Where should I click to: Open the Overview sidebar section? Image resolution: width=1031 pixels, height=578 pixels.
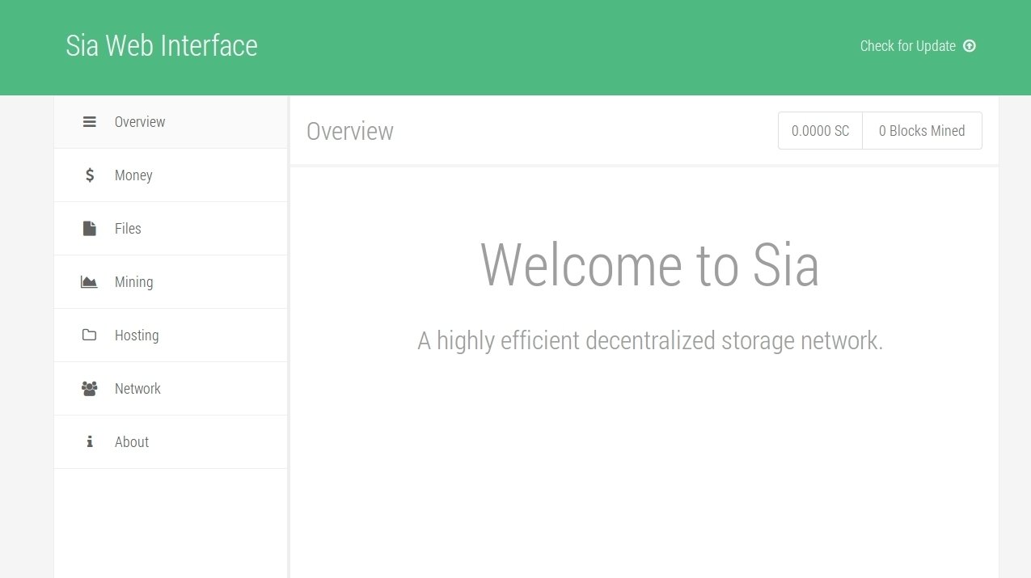tap(171, 122)
